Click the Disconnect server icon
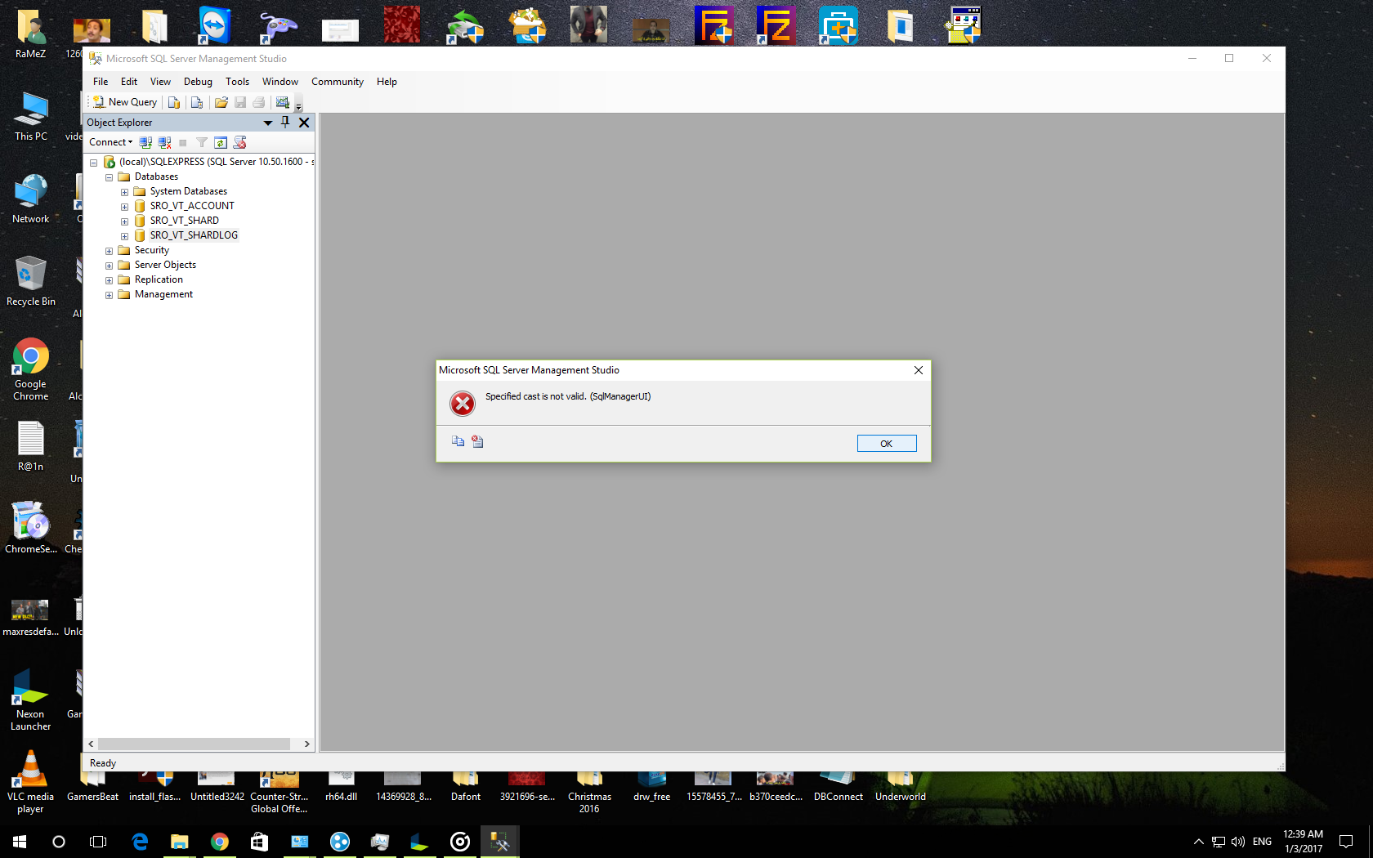This screenshot has width=1373, height=858. click(x=164, y=142)
